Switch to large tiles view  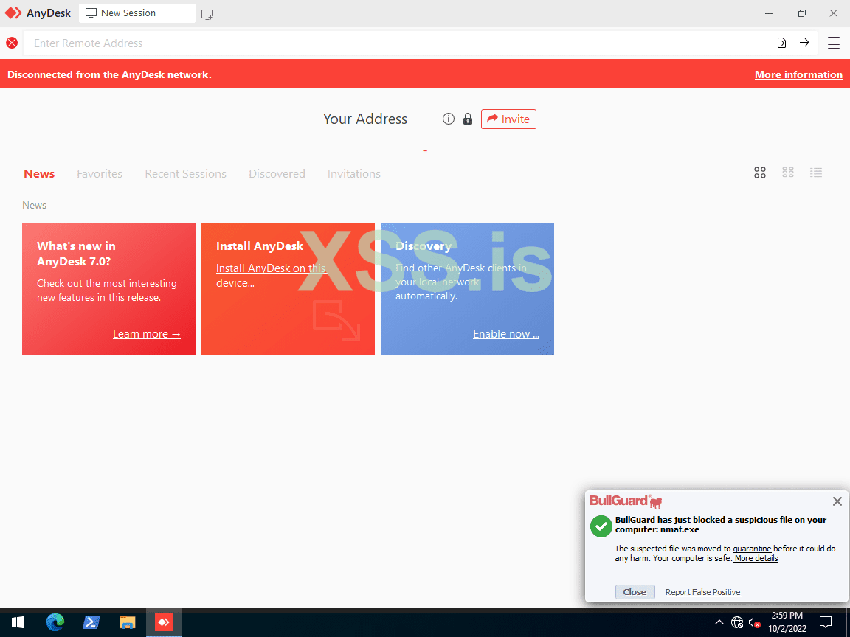[x=760, y=173]
